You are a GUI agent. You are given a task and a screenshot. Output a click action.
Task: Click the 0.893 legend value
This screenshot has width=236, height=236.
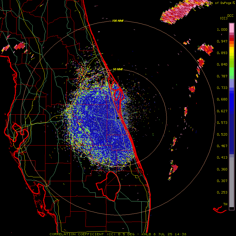tap(222, 53)
